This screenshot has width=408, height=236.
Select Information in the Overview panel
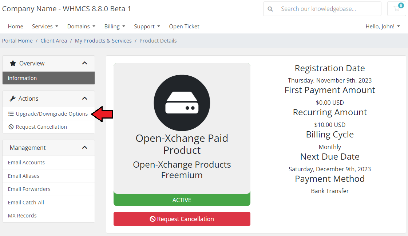pyautogui.click(x=49, y=78)
